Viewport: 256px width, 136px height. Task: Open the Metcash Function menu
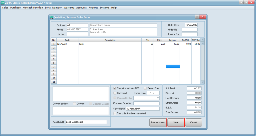coord(33,8)
